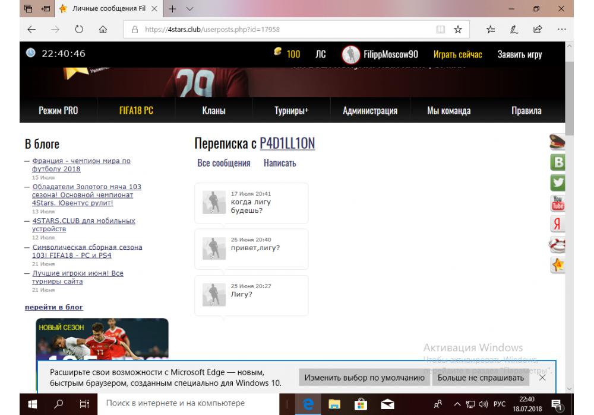Open the P4D1LL10N profile link
The image size is (594, 415).
coord(287,143)
